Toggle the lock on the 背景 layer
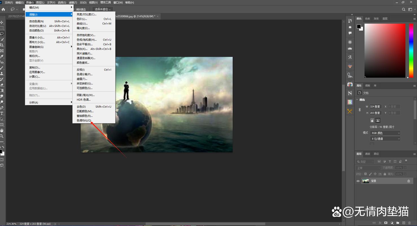This screenshot has height=226, width=417. point(409,181)
